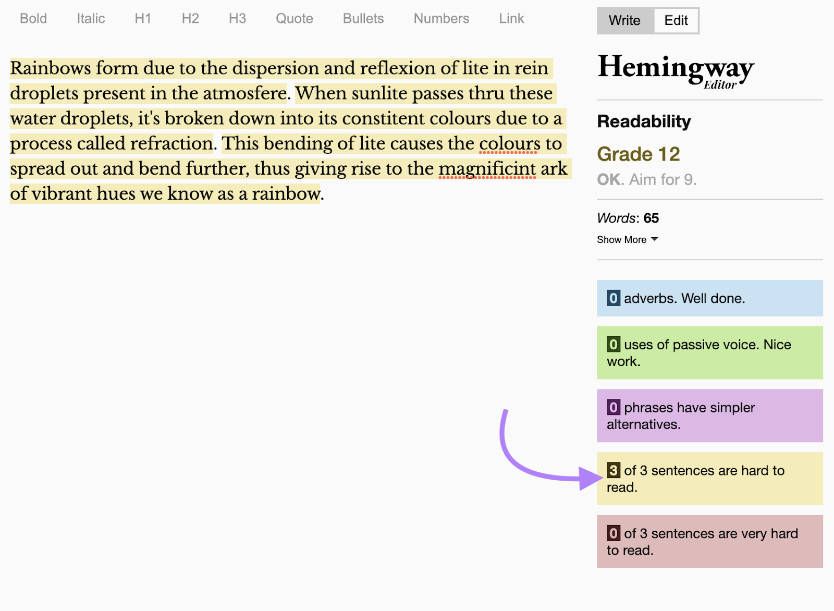This screenshot has width=834, height=611.
Task: Click the misspelled word 'colours' underlined
Action: click(509, 143)
